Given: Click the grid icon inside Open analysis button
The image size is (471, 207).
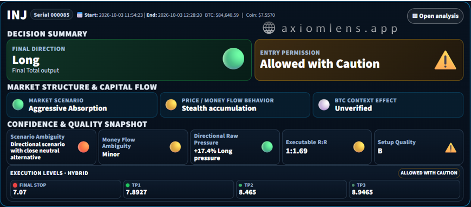Looking at the screenshot, I should click(x=415, y=16).
